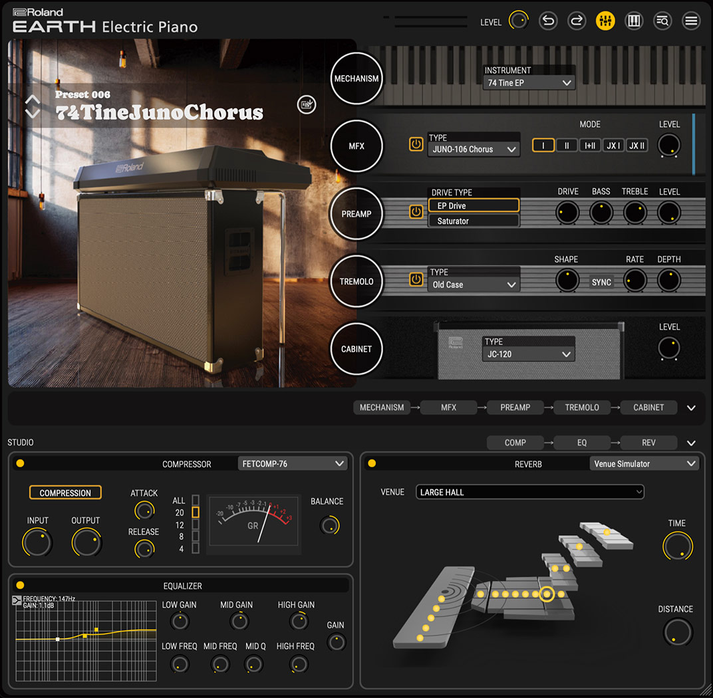
Task: Click the Compression button
Action: click(x=65, y=493)
